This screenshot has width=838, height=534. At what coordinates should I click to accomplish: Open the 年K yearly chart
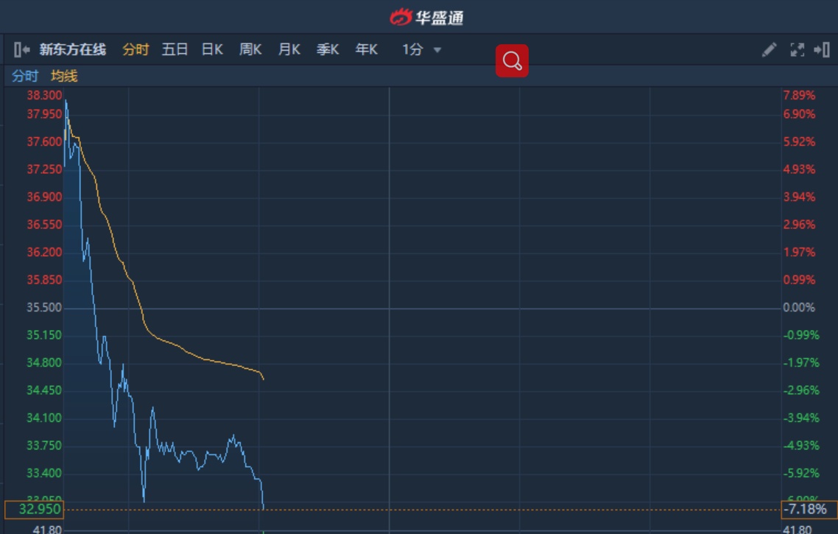coord(366,50)
